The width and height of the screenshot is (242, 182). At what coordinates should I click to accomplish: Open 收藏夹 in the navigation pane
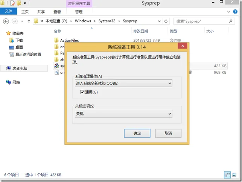(x=18, y=33)
